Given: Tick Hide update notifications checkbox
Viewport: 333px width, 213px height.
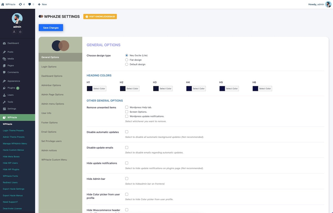Looking at the screenshot, I should coord(127,163).
